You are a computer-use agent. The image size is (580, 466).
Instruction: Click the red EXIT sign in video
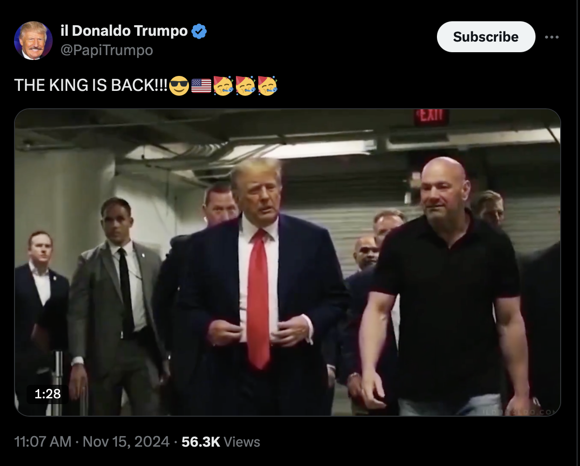pyautogui.click(x=431, y=117)
